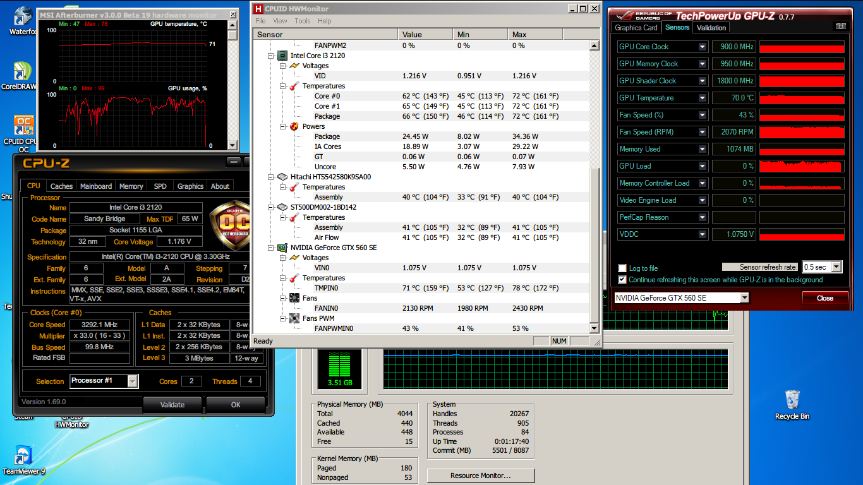Switch to the SPD tab in CPU-Z
The height and width of the screenshot is (485, 863).
point(160,186)
